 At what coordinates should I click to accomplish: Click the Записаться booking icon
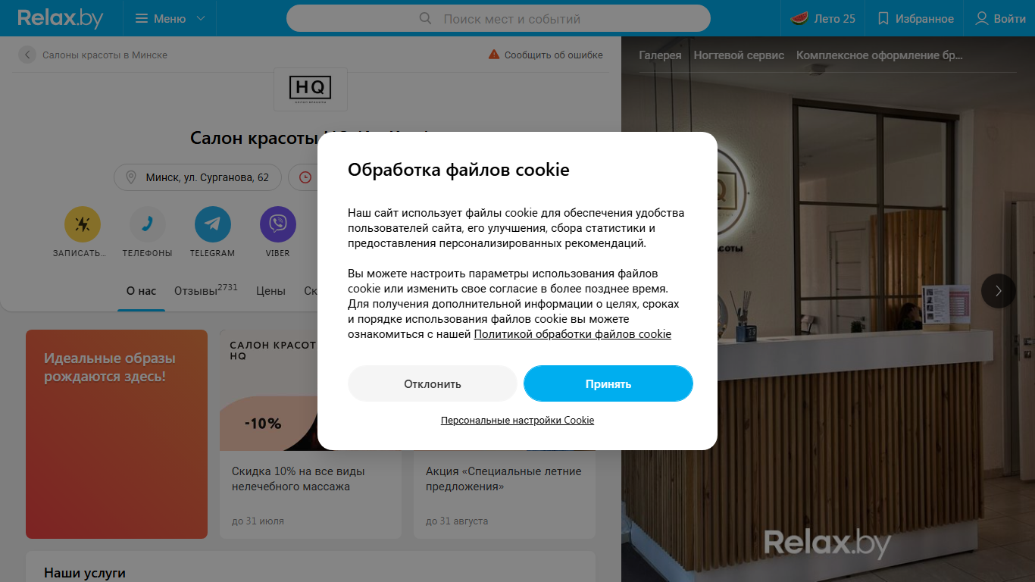(x=83, y=224)
